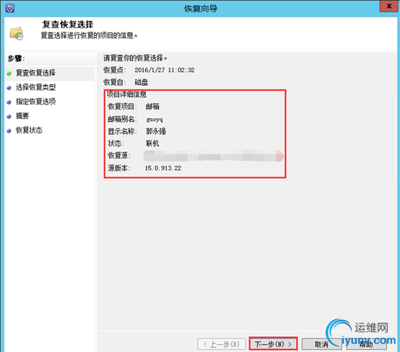Click the recovery folder icon in header

tap(17, 33)
